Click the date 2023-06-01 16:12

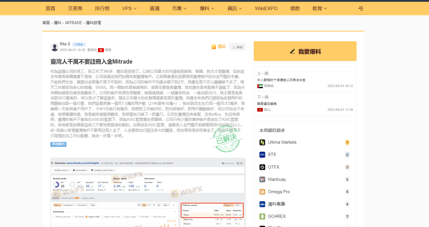340,86
